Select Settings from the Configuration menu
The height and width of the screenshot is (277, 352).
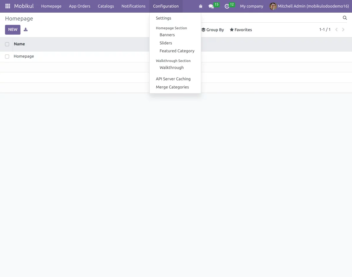pos(163,18)
